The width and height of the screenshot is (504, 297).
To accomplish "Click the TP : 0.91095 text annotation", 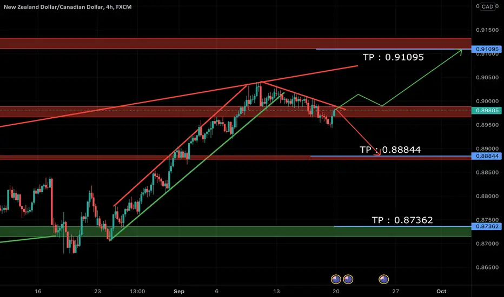I will tap(393, 57).
